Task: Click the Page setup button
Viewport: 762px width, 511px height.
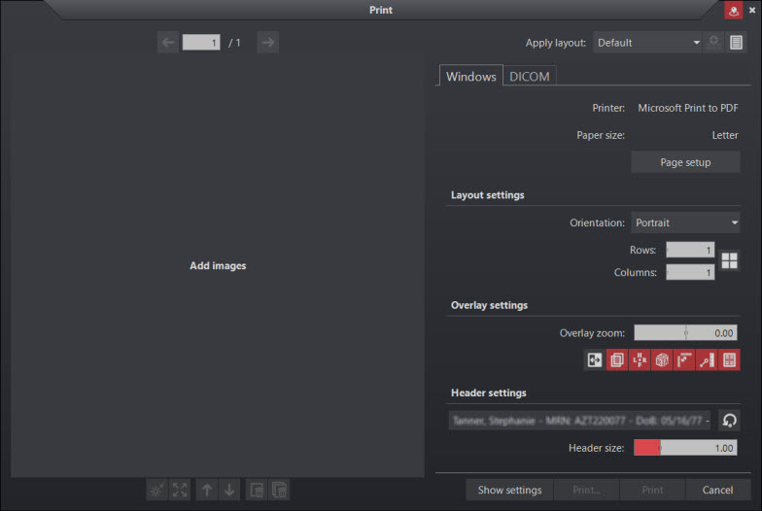Action: [685, 162]
